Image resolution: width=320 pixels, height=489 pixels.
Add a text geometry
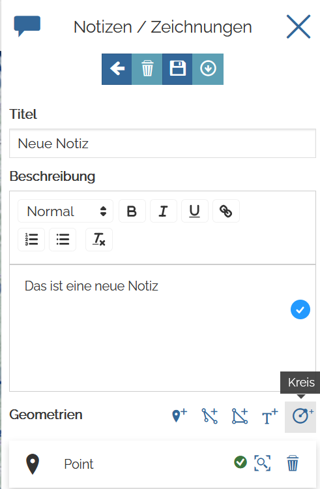(270, 417)
